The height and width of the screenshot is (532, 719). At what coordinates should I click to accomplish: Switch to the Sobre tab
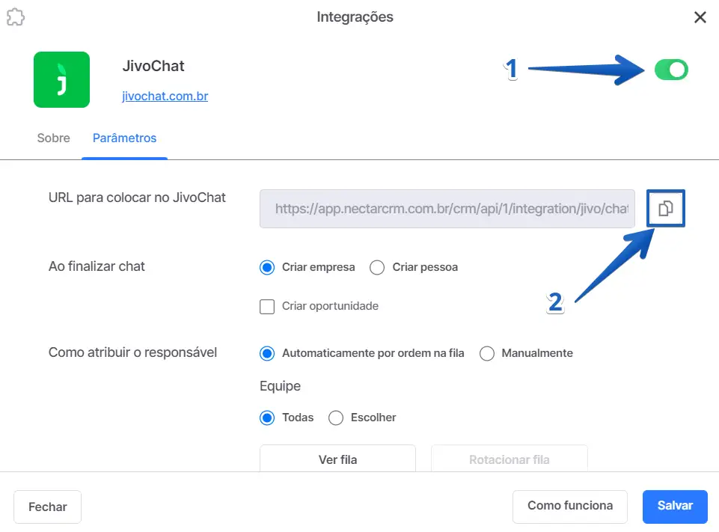(x=53, y=138)
